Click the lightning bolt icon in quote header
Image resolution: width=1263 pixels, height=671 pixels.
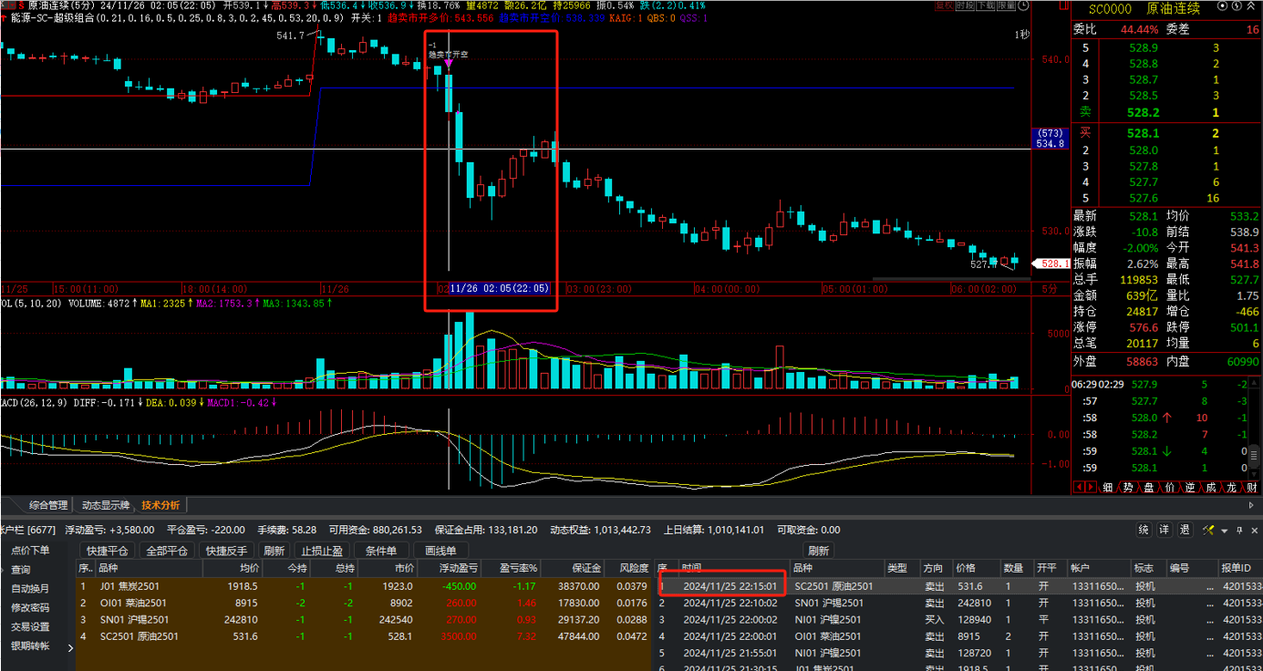[1237, 5]
